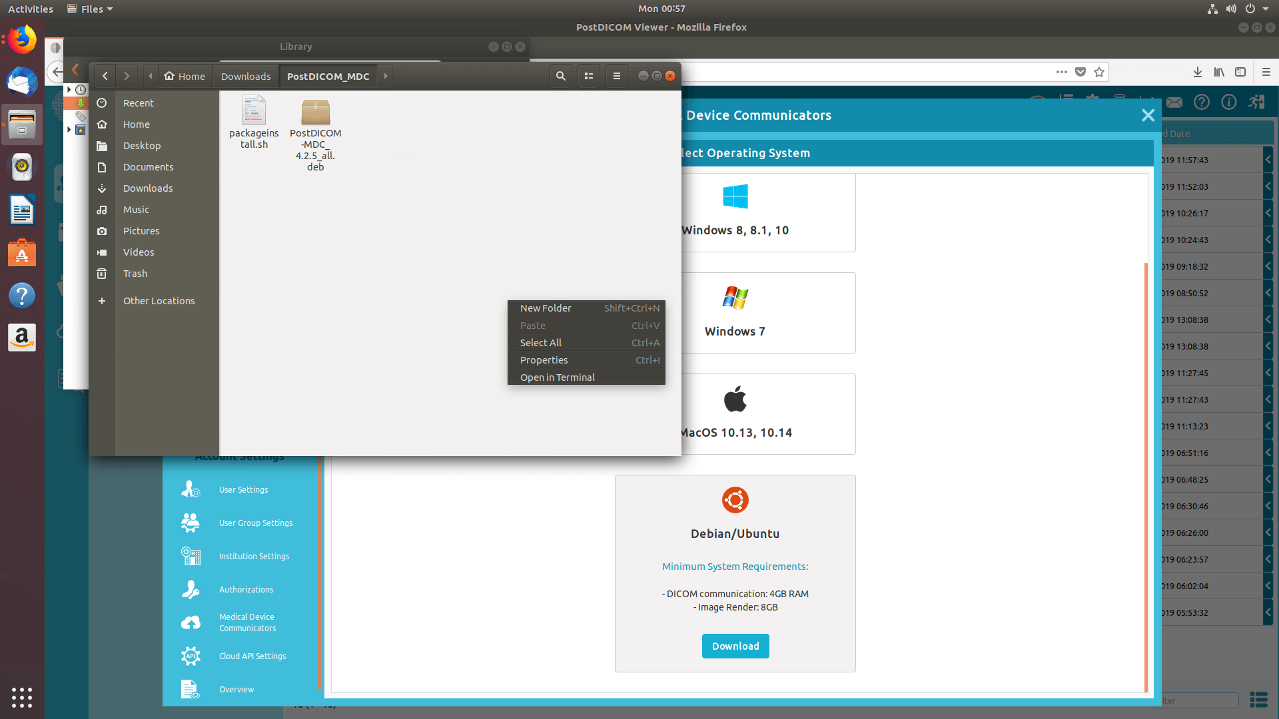Image resolution: width=1279 pixels, height=719 pixels.
Task: Click Properties in the context menu
Action: (x=543, y=360)
